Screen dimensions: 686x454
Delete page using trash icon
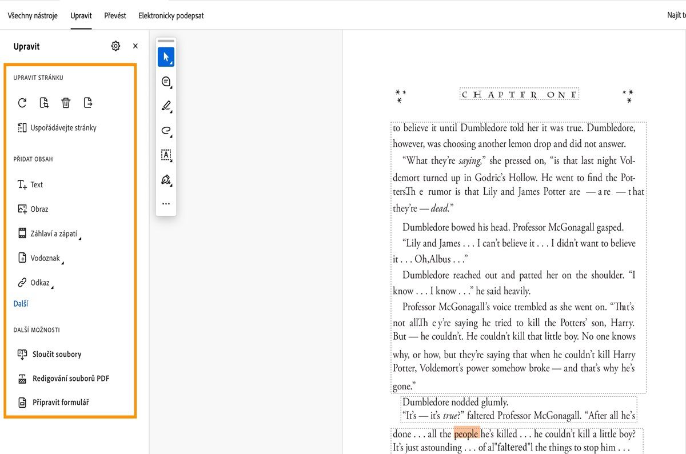66,103
